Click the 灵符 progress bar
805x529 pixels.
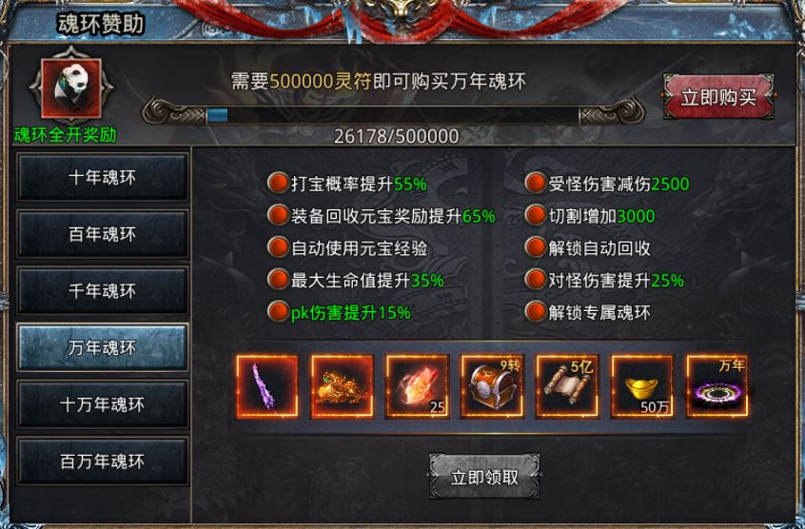point(393,114)
